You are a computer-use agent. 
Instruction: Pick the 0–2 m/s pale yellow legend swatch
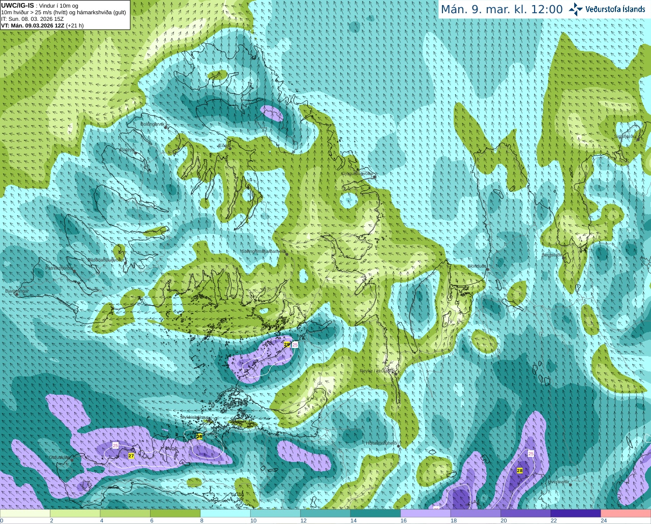pyautogui.click(x=25, y=513)
